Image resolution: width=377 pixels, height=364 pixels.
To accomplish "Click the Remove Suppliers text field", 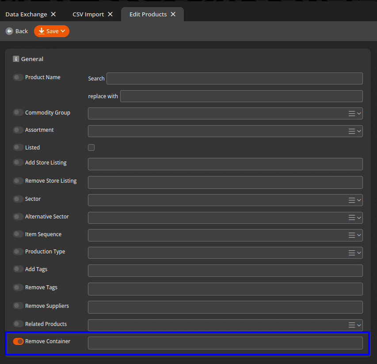I will (225, 307).
